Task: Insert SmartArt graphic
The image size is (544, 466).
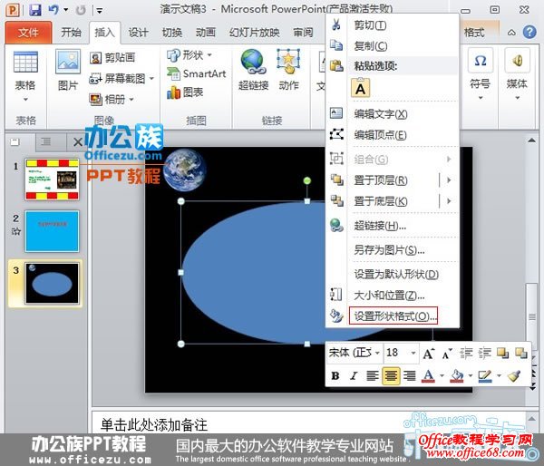Action: coord(197,74)
